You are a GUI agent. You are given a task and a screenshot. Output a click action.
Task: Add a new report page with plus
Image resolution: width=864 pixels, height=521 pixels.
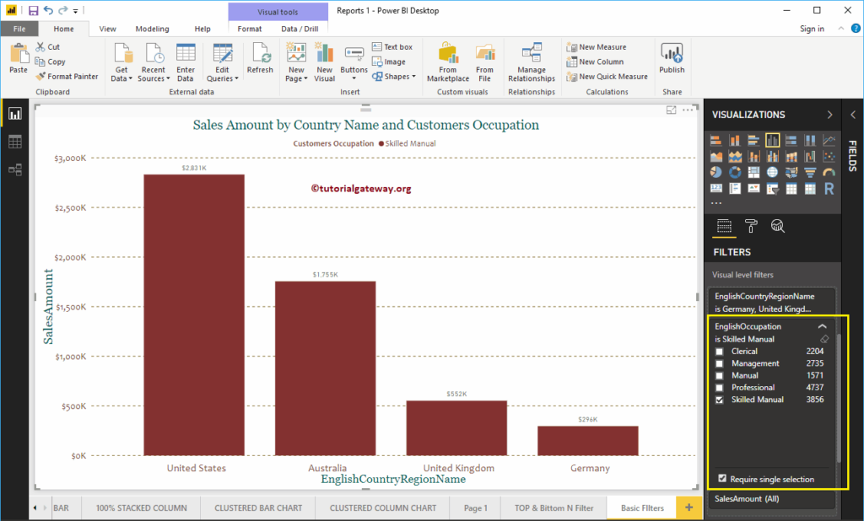tap(688, 508)
